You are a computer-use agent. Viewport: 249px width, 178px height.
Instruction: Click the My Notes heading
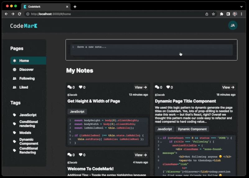click(80, 71)
